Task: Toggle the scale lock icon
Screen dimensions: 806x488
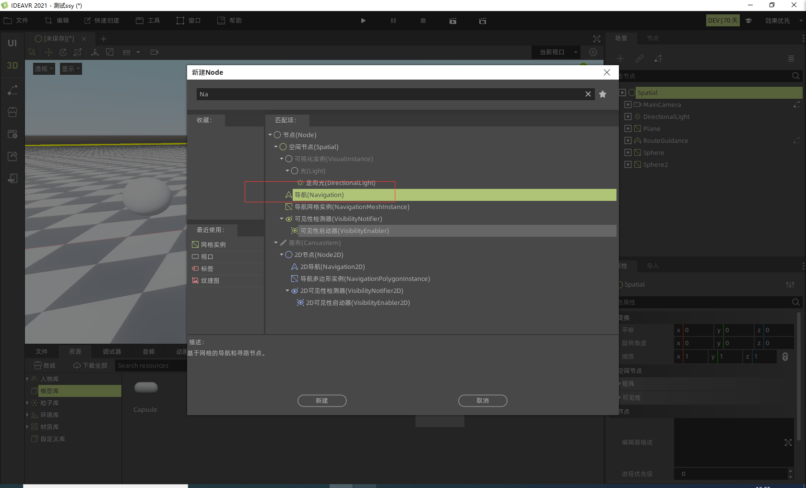Action: [x=785, y=357]
